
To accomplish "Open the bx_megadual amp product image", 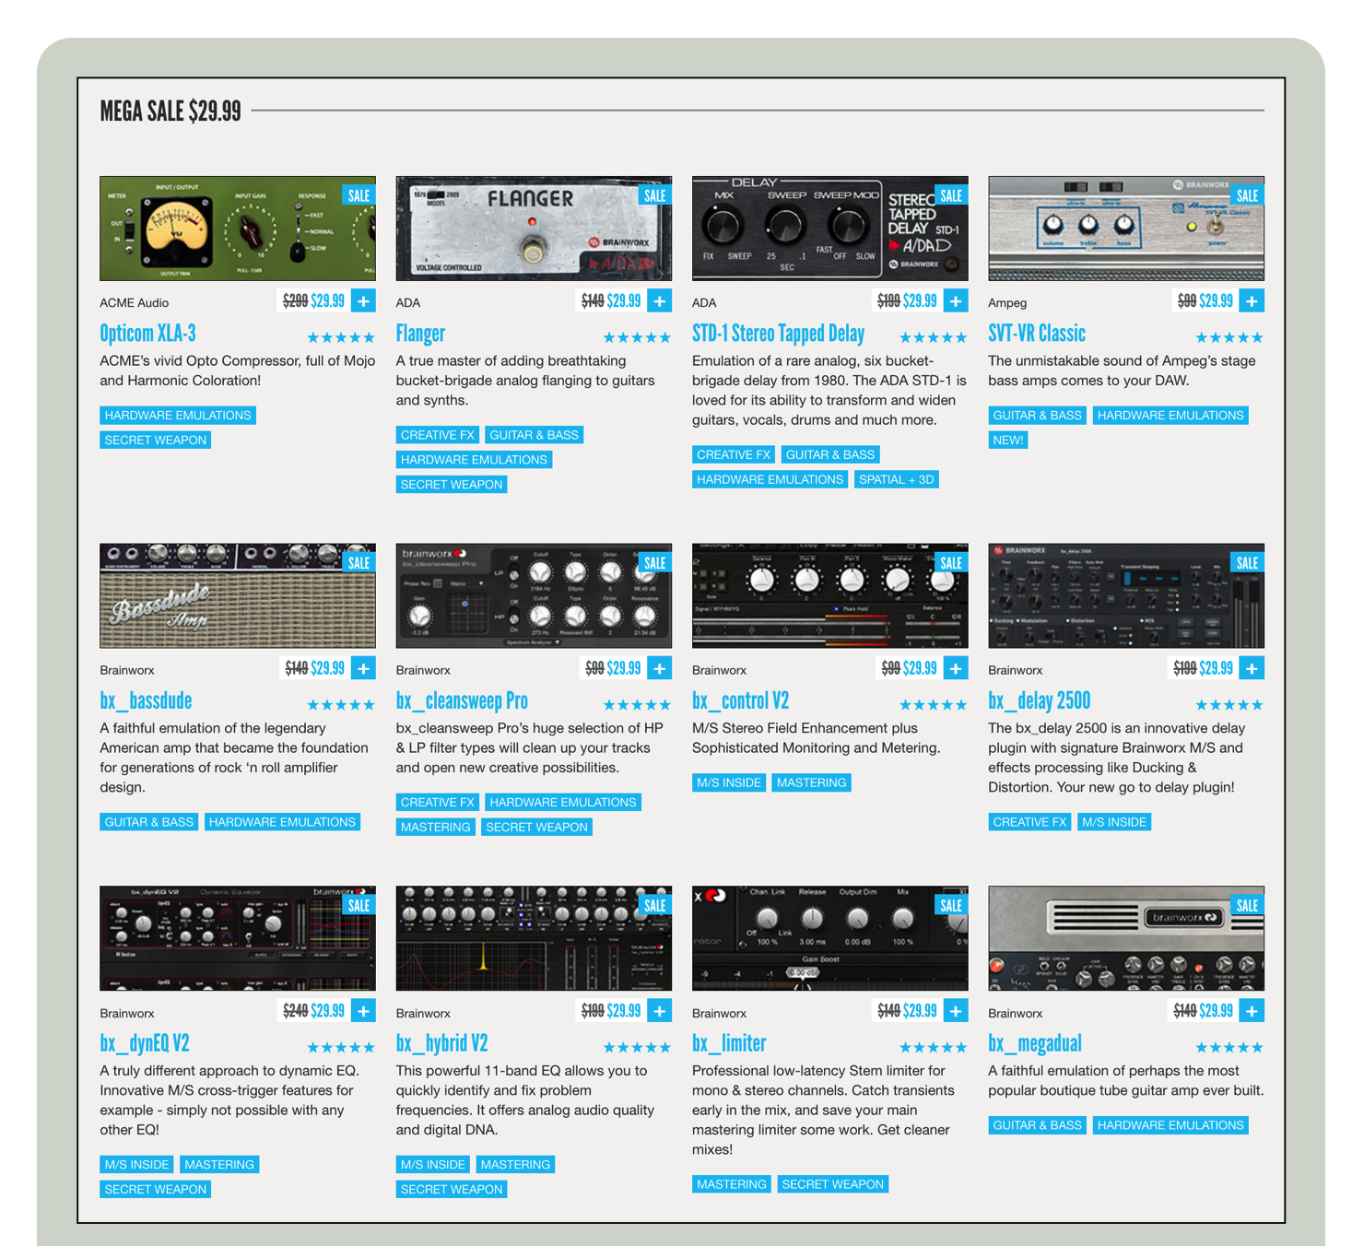I will (x=1126, y=938).
